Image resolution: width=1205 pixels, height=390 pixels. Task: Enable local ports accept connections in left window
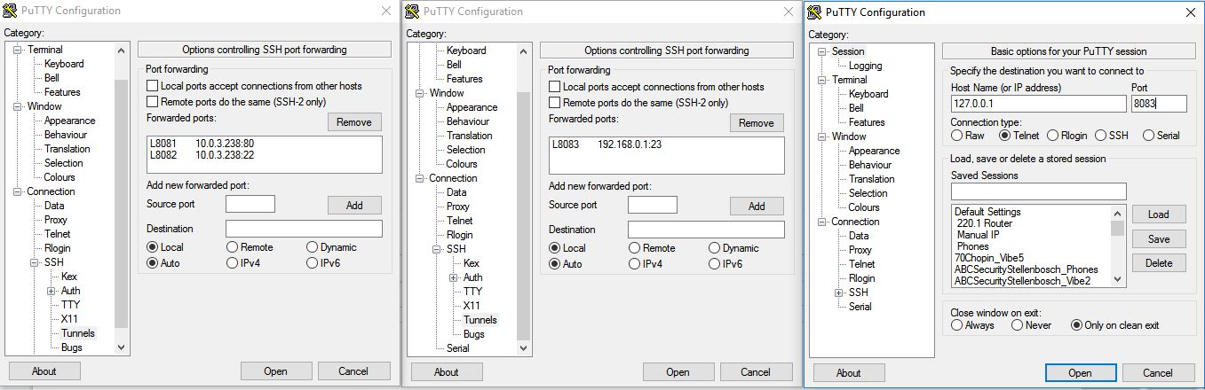[x=153, y=86]
